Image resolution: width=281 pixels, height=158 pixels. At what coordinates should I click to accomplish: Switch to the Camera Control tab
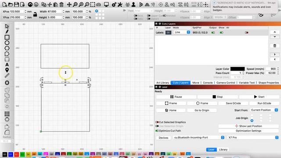point(226,83)
